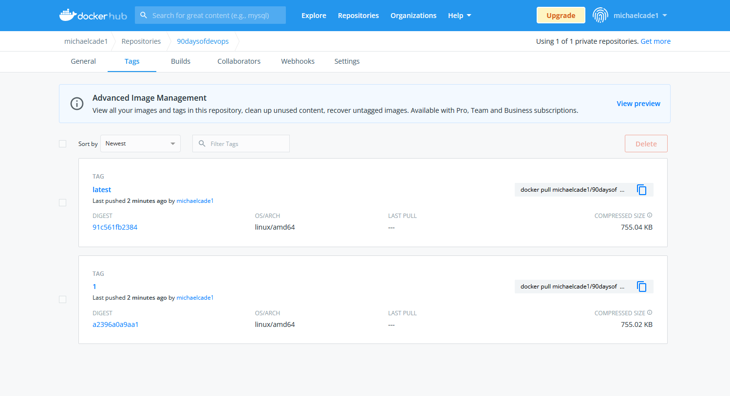Check the box for the latest tag
The image size is (730, 396).
(62, 202)
